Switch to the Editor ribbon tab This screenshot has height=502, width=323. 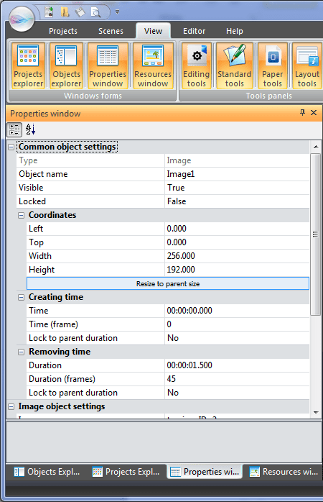coord(194,31)
